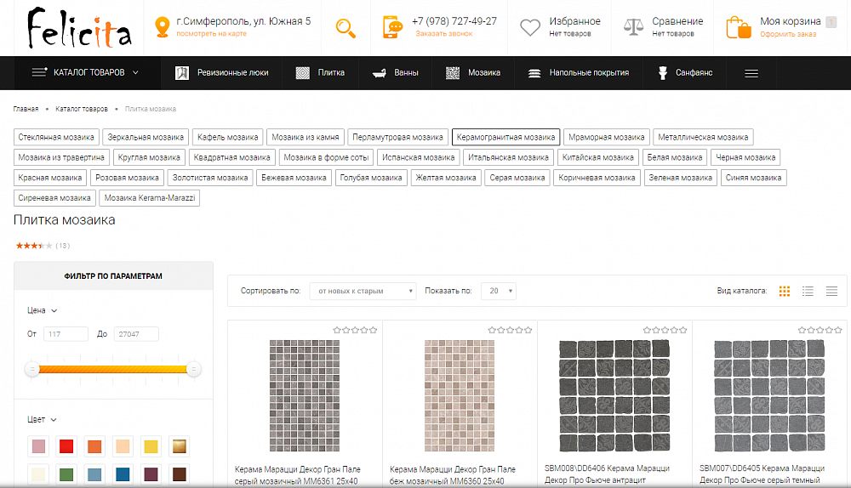Open the Напольные покрытия menu item
The image size is (851, 488).
point(579,72)
